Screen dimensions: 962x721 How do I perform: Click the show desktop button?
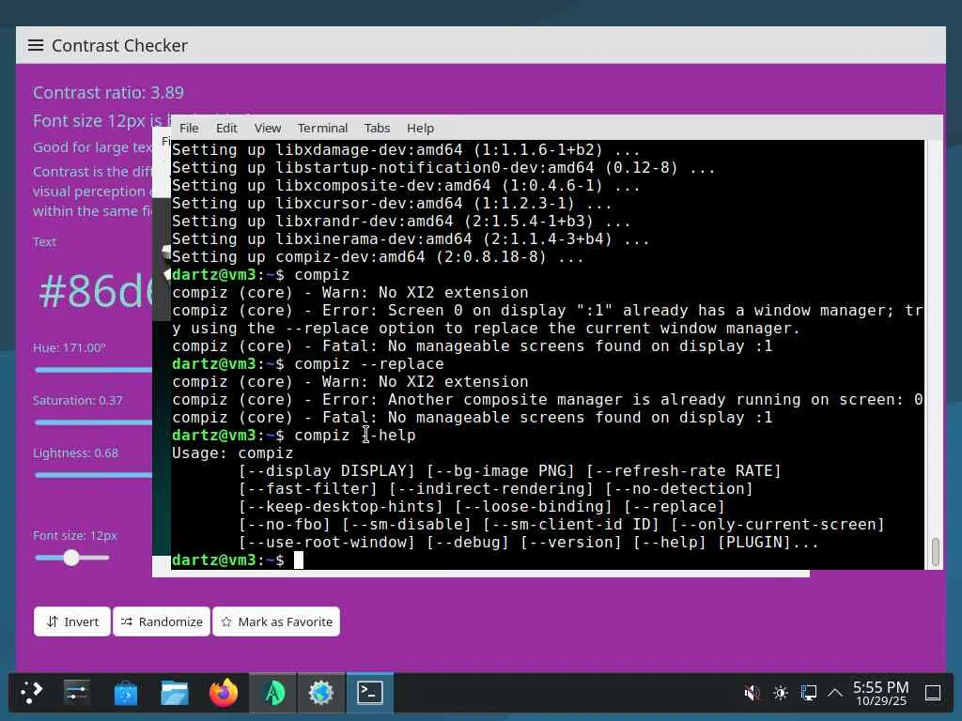pyautogui.click(x=933, y=693)
